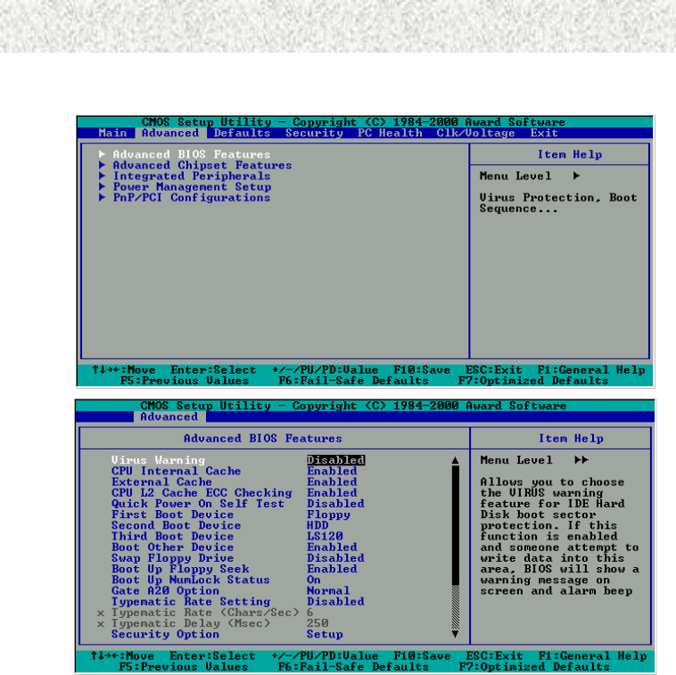Change CPU Internal Cache Enabled value
Viewport: 676px width, 675px height.
tap(332, 471)
